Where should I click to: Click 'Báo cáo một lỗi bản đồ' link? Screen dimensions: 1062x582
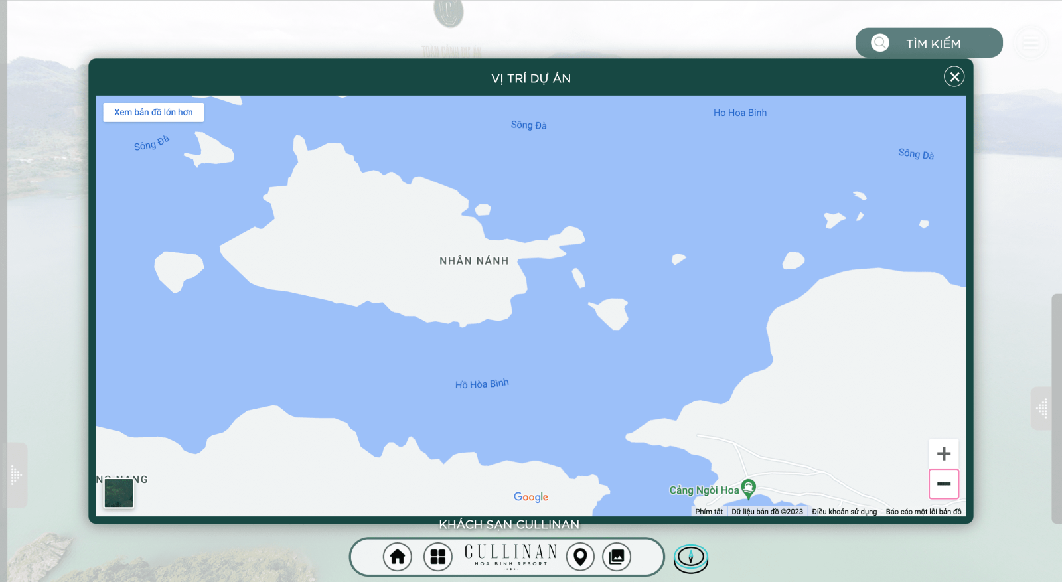pyautogui.click(x=923, y=512)
